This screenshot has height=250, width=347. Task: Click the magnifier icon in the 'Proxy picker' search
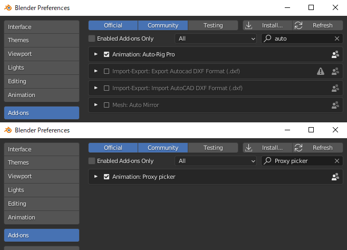click(x=268, y=161)
